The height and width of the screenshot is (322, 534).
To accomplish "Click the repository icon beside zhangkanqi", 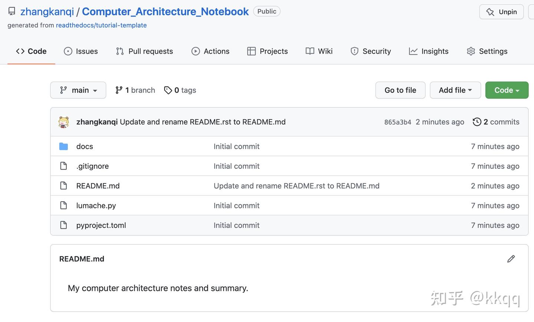I will coord(11,11).
